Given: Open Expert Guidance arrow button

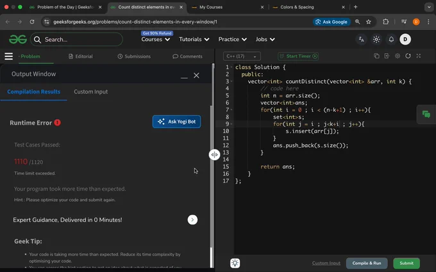Looking at the screenshot, I should pos(192,220).
